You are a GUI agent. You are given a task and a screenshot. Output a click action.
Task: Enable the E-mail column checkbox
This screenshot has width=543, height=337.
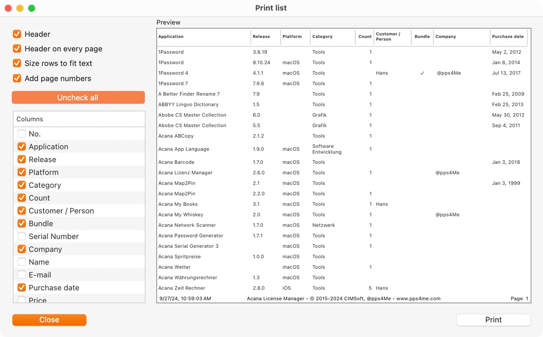(22, 275)
